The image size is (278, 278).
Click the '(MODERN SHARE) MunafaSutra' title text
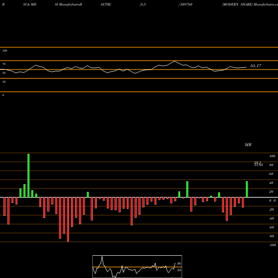(x=250, y=4)
